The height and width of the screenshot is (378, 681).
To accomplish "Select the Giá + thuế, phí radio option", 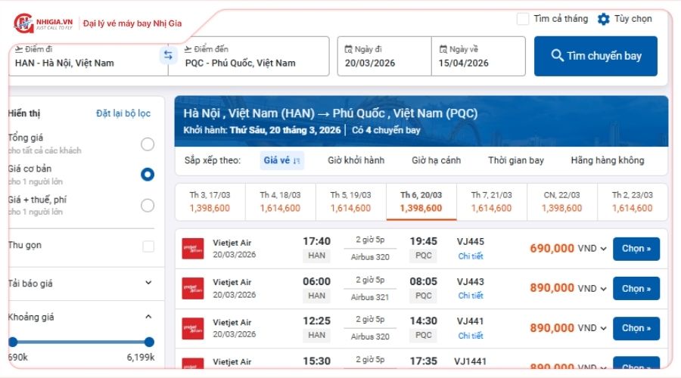I will (148, 206).
